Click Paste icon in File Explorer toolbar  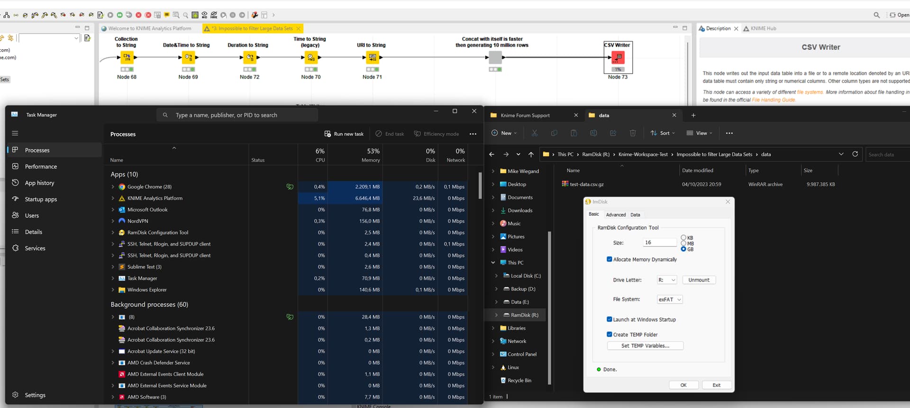pyautogui.click(x=573, y=133)
